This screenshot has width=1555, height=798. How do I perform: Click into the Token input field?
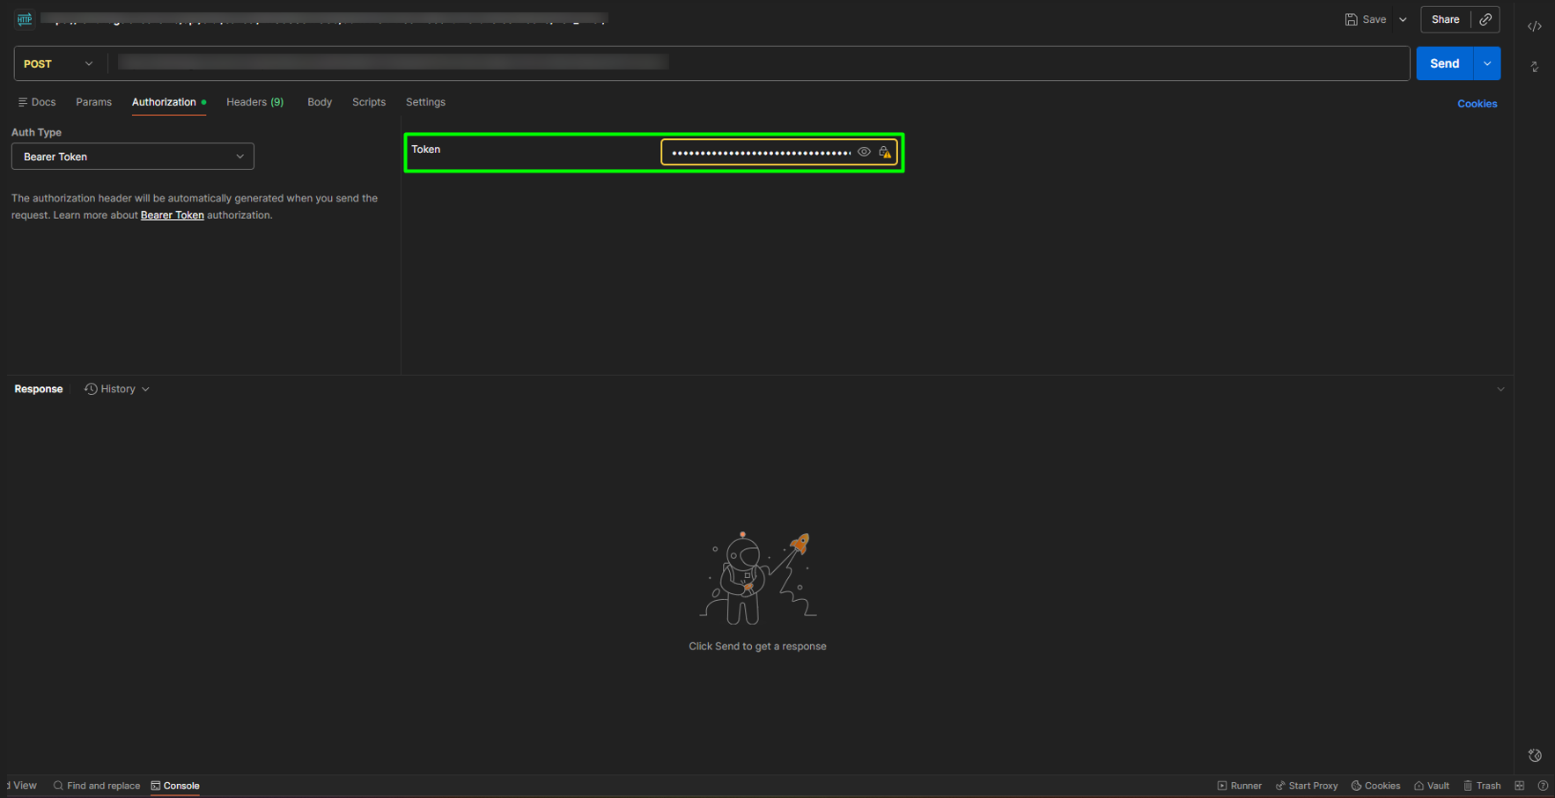tap(760, 152)
